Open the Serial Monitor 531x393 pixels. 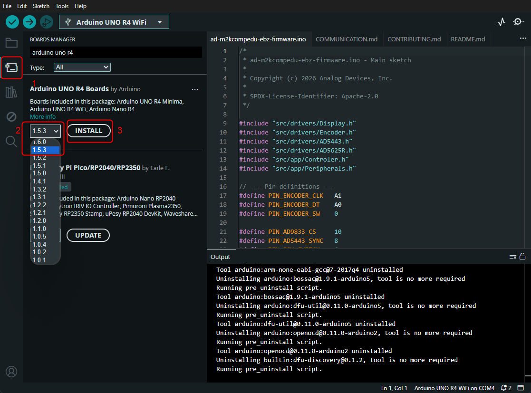pyautogui.click(x=518, y=22)
